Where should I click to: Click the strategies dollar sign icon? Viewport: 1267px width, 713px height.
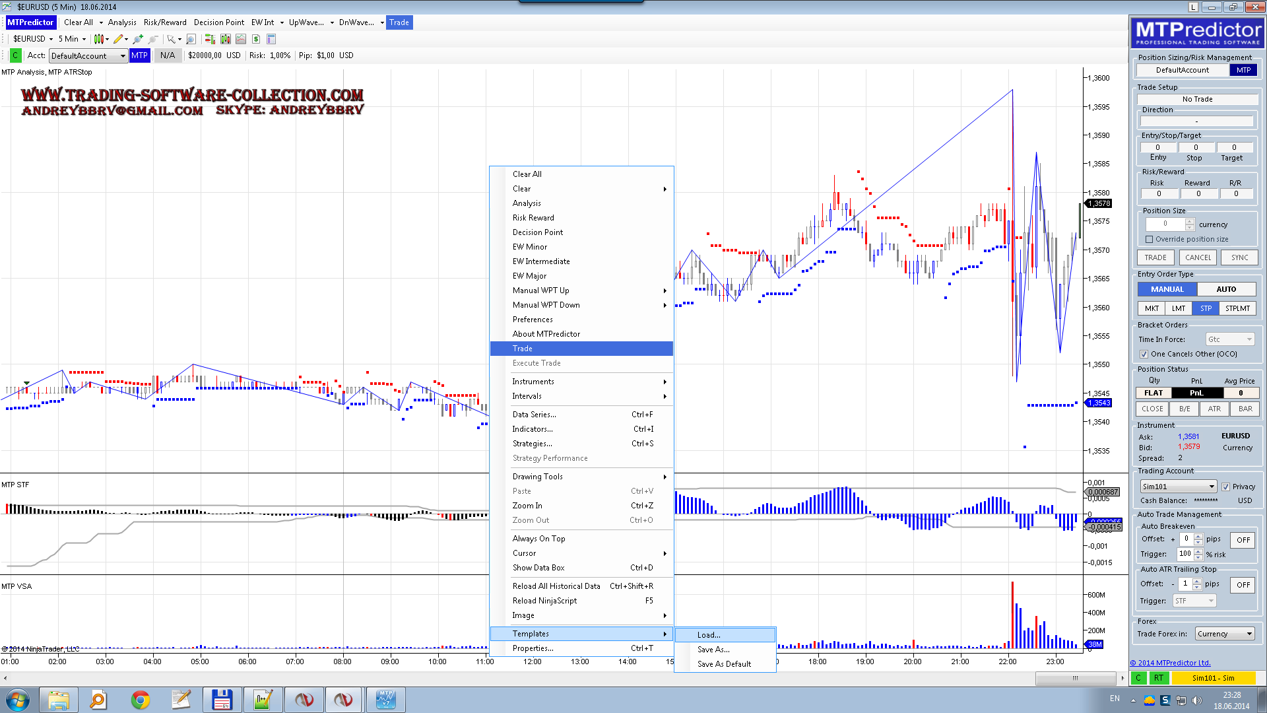point(256,39)
